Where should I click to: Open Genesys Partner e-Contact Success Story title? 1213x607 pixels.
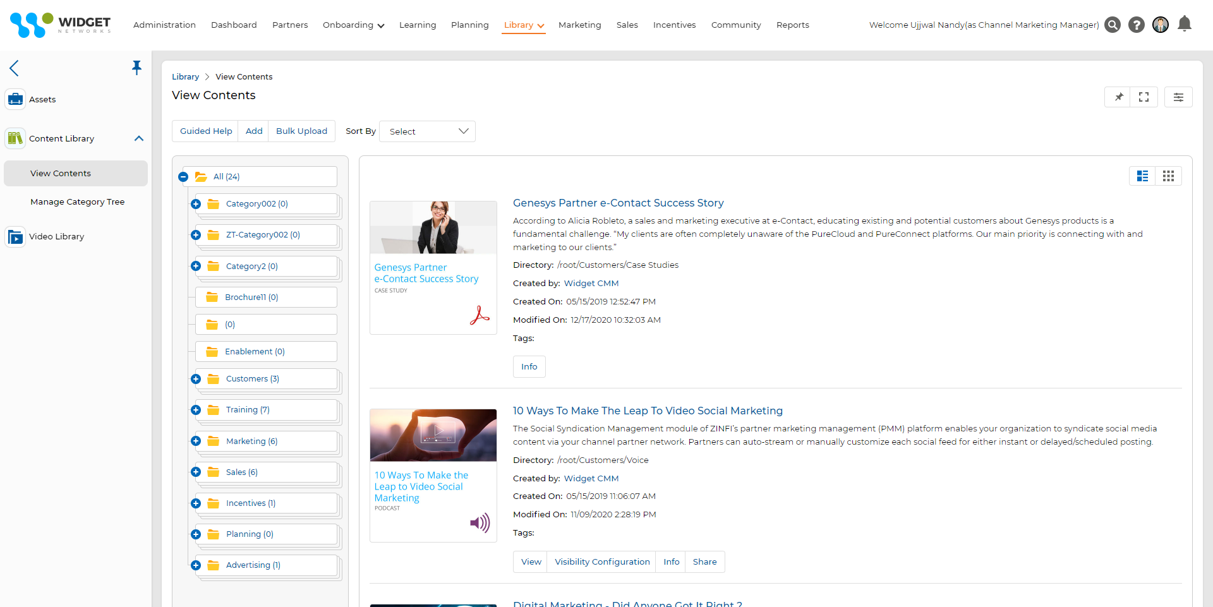pos(619,203)
